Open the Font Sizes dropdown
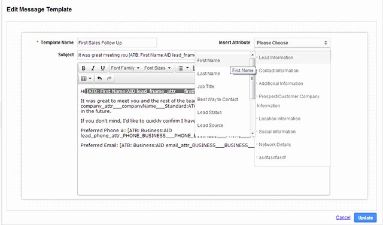 tap(157, 68)
